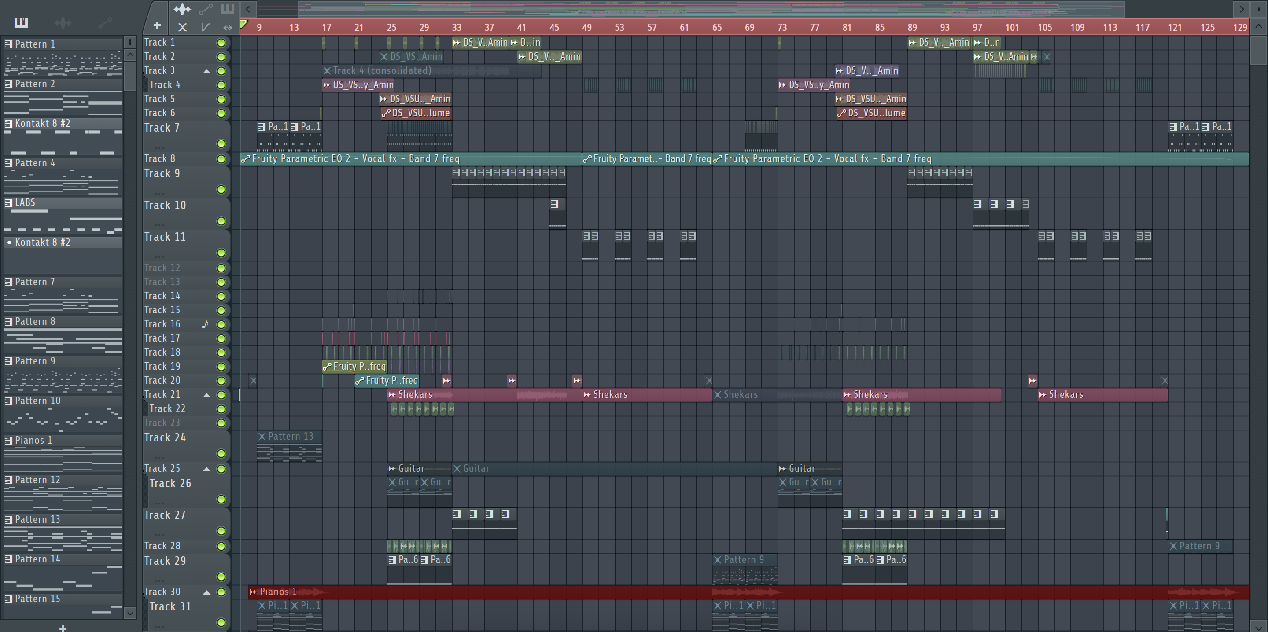Click the Track 29 header name
This screenshot has height=632, width=1268.
point(165,561)
